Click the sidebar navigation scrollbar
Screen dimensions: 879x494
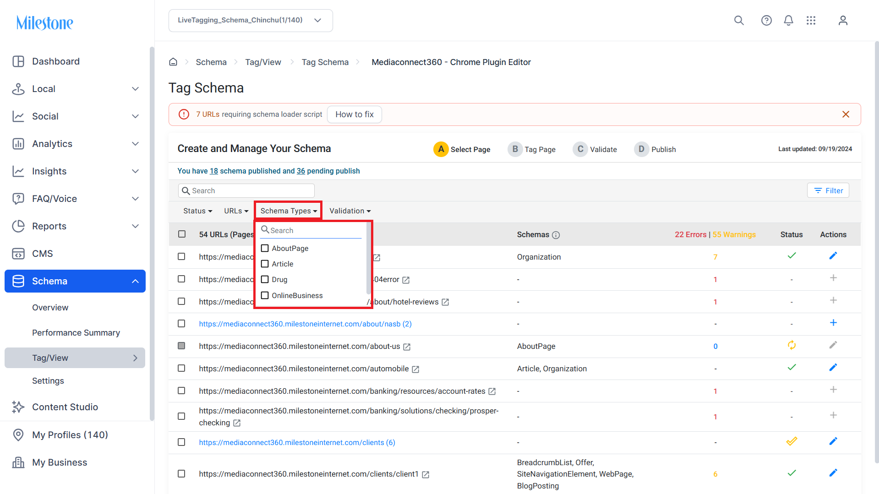coord(152,233)
